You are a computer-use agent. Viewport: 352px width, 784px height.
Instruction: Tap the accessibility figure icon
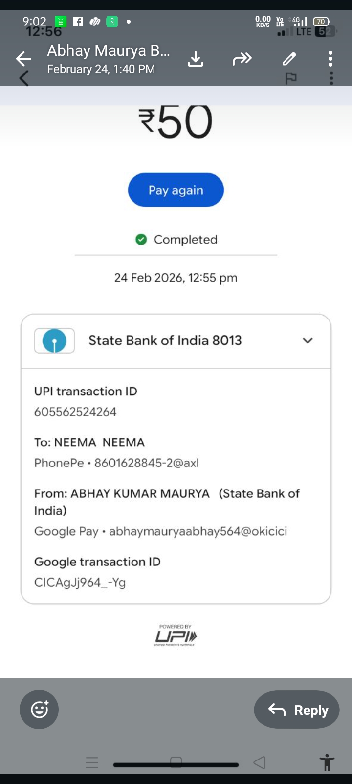tap(327, 763)
